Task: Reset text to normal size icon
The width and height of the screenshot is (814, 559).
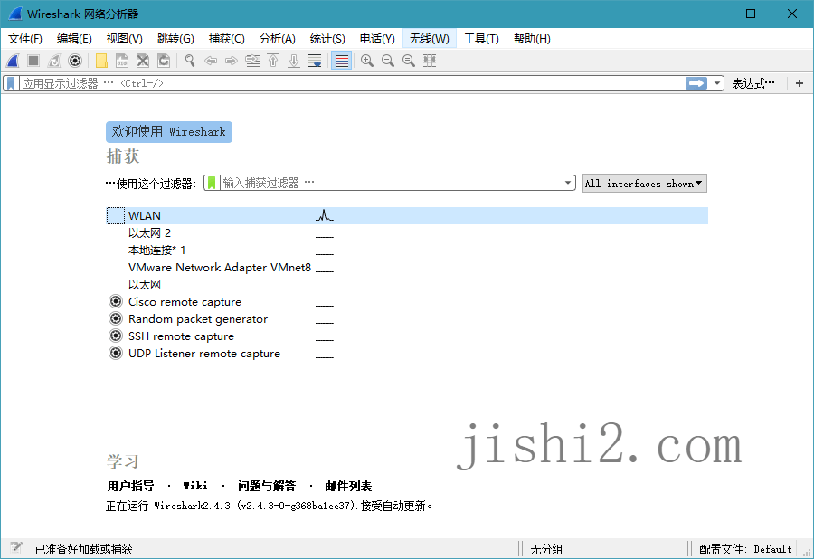Action: point(409,61)
